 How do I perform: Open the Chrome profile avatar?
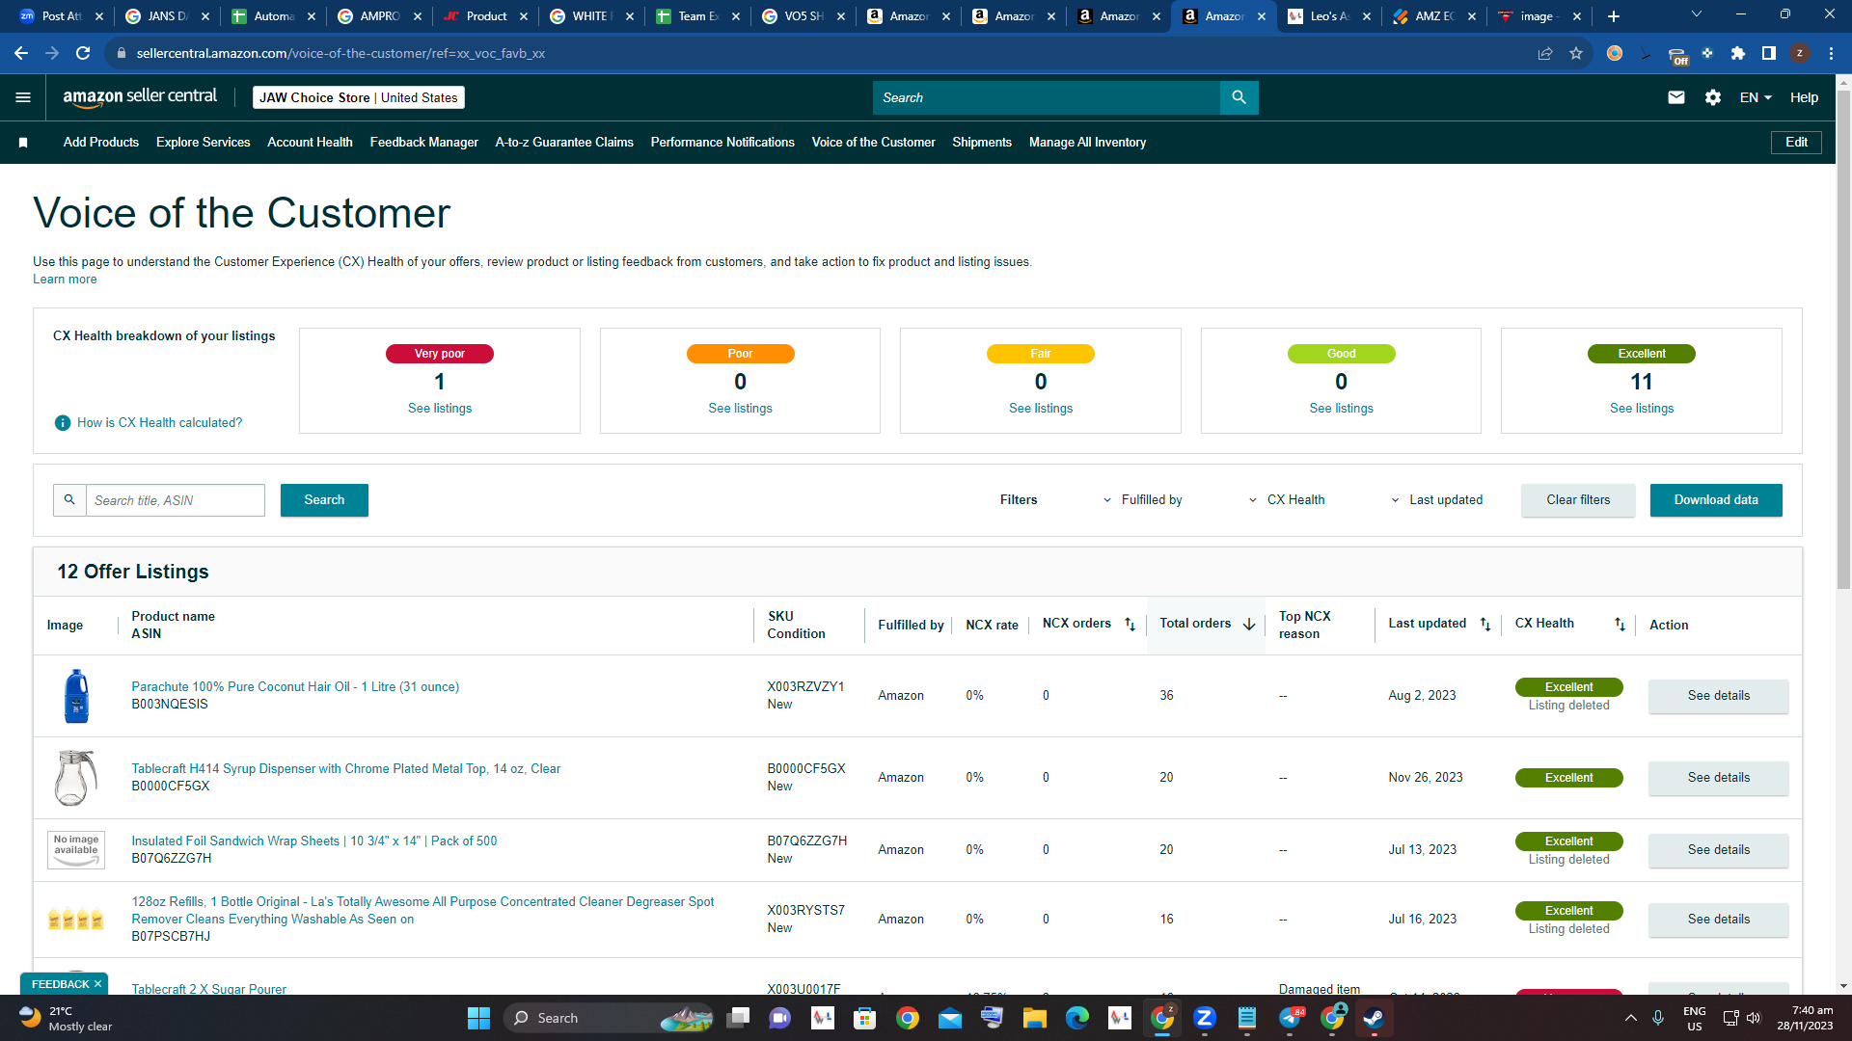point(1800,53)
